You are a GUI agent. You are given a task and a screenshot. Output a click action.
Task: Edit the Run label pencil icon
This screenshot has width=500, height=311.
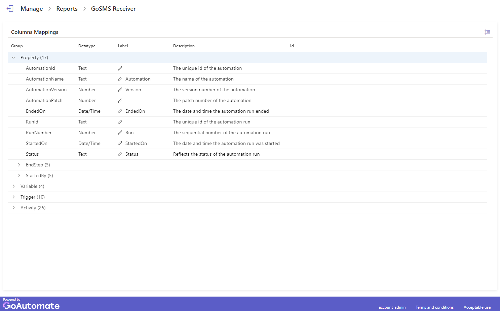(120, 133)
